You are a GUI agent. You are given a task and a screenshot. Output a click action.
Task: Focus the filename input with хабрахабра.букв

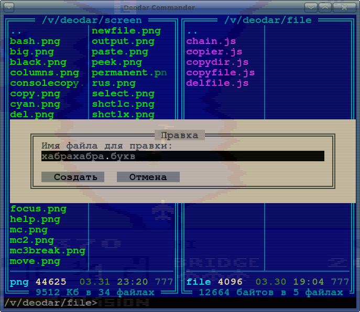[x=183, y=156]
